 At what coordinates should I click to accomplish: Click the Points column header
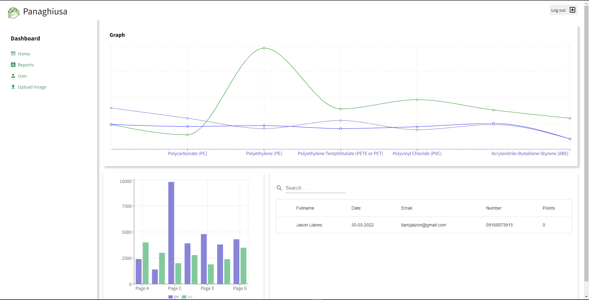tap(549, 208)
